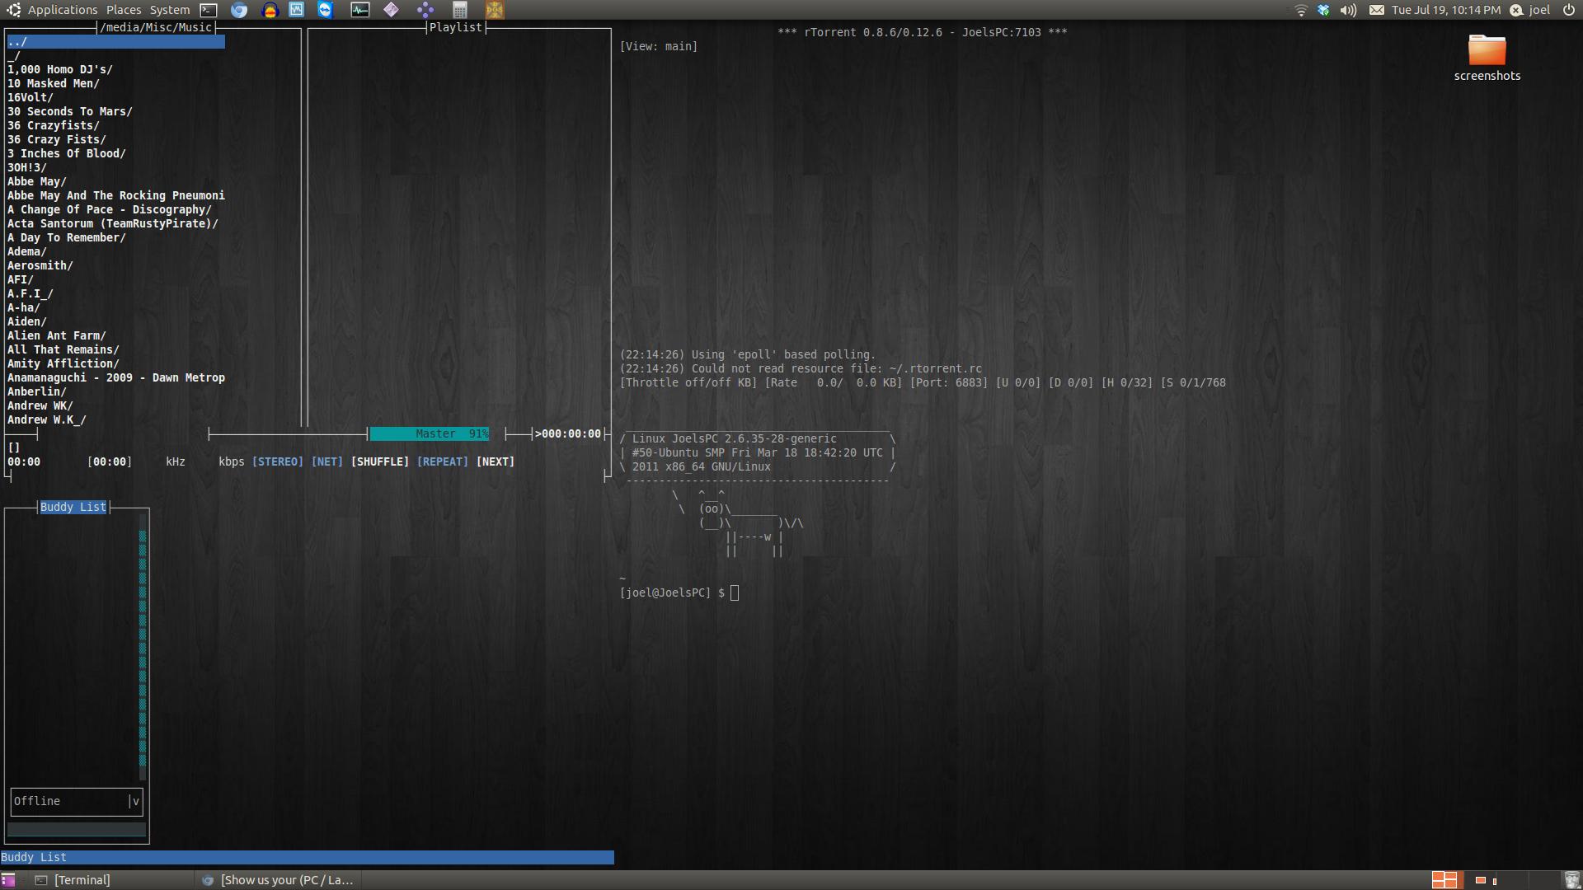Click the Dropbox tray icon

(1324, 10)
